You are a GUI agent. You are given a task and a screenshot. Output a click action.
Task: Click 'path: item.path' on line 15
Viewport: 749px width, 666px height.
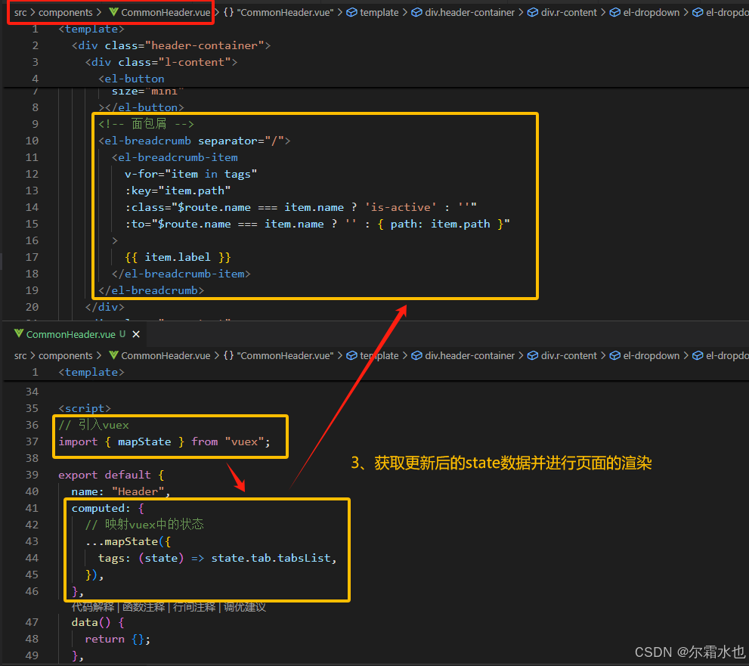click(440, 224)
